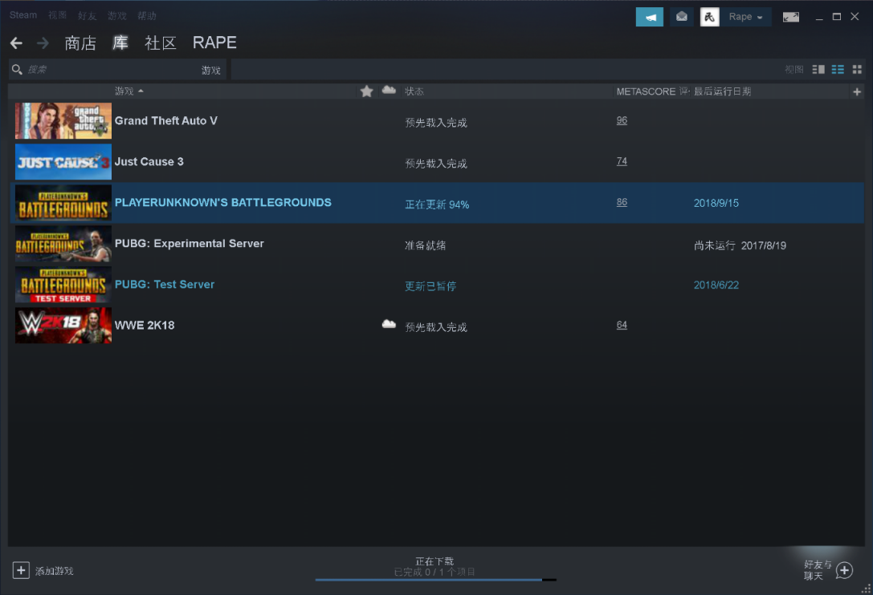Click 尚未运行 2017/8/19 text

click(x=740, y=245)
